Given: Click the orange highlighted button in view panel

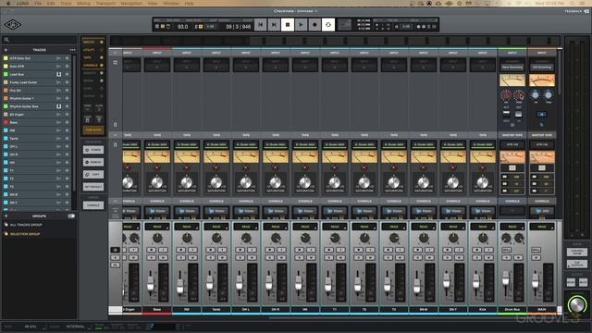Looking at the screenshot, I should tap(93, 129).
